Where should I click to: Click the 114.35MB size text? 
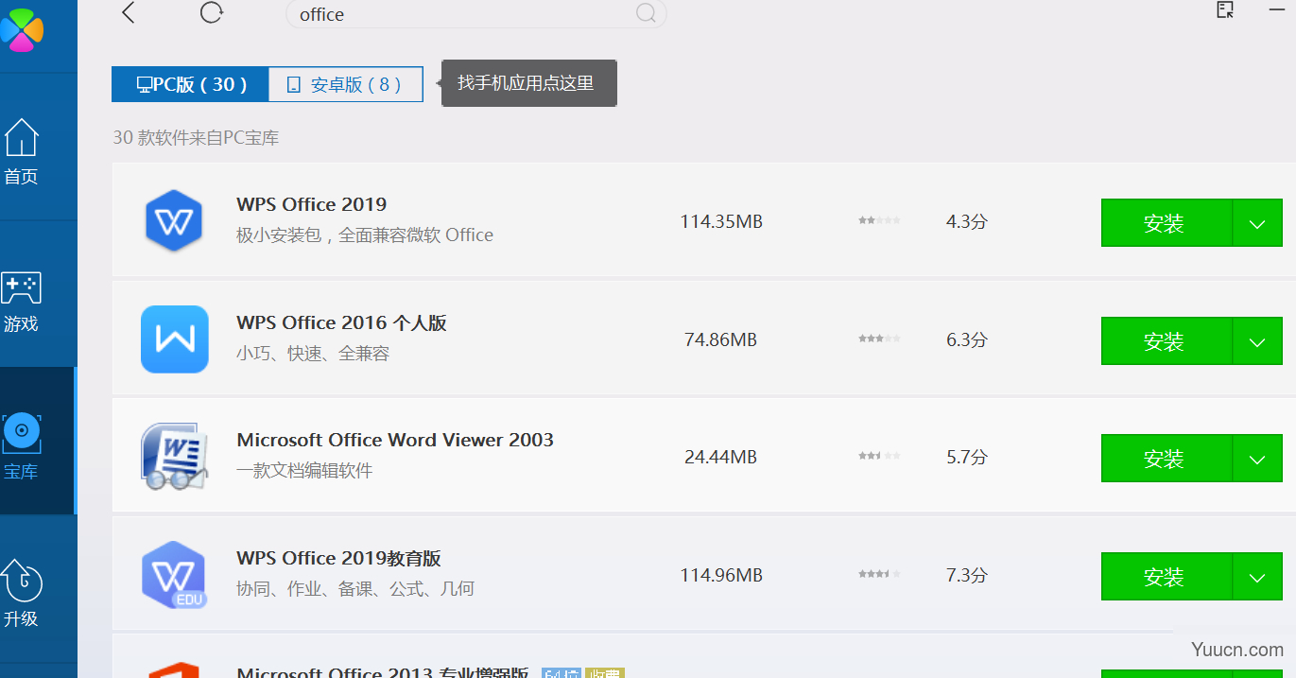coord(721,221)
